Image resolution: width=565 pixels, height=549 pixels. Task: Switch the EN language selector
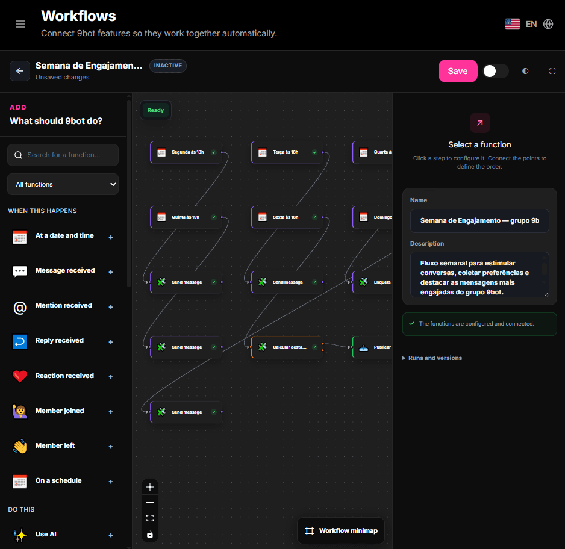531,24
